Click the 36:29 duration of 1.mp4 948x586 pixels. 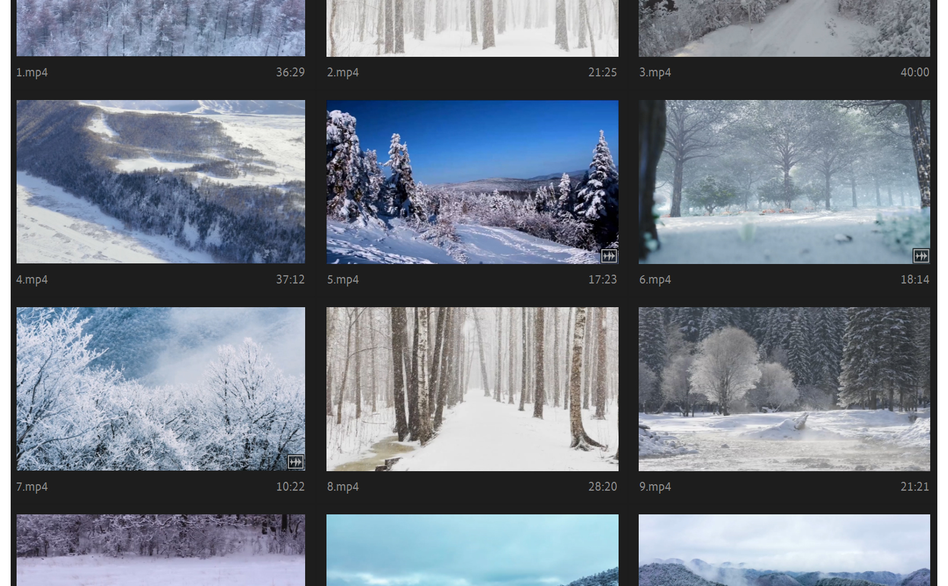pyautogui.click(x=290, y=72)
